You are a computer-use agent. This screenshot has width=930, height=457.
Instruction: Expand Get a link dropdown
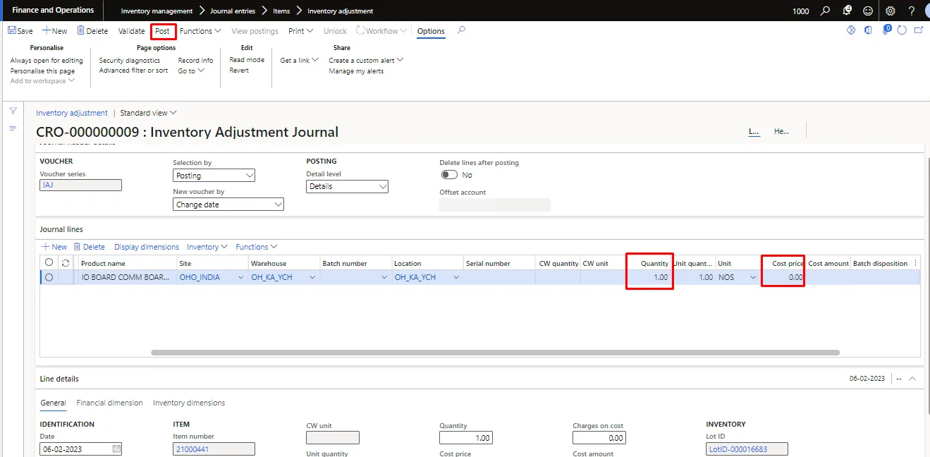300,60
